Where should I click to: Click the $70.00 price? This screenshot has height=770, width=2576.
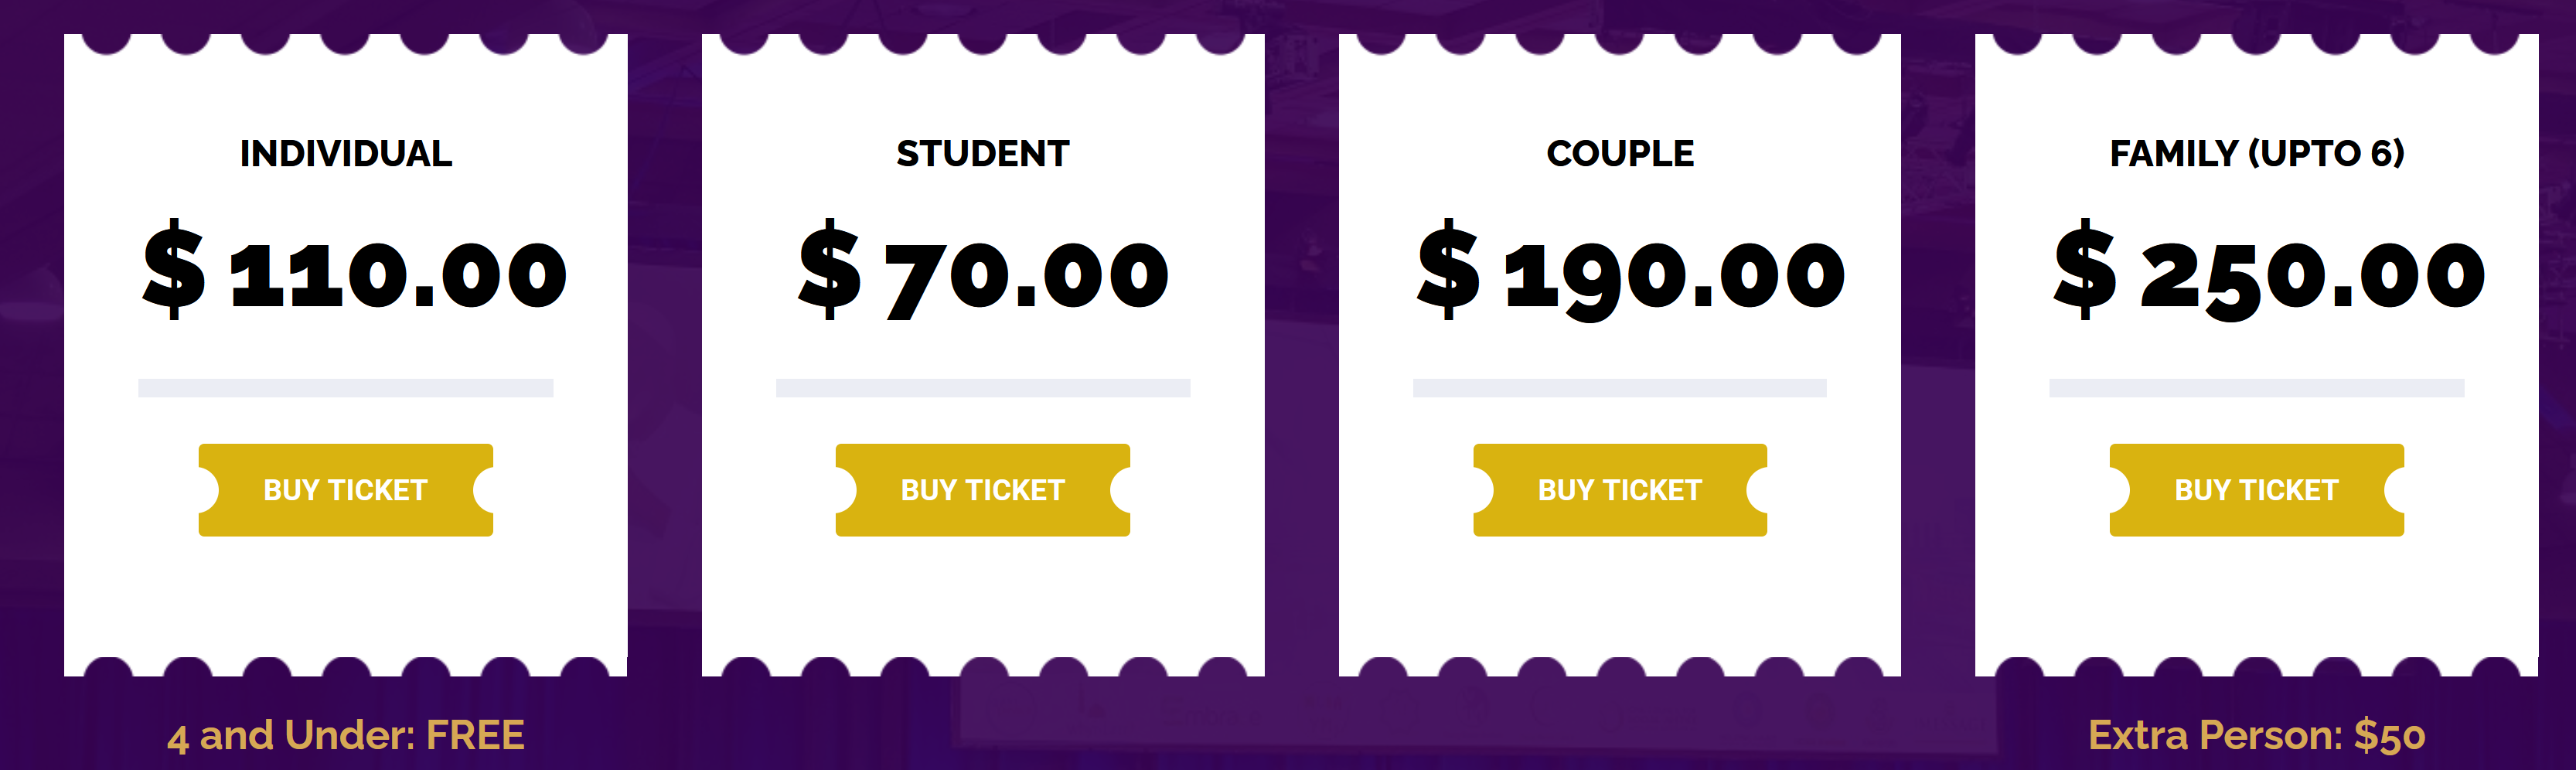pos(983,270)
